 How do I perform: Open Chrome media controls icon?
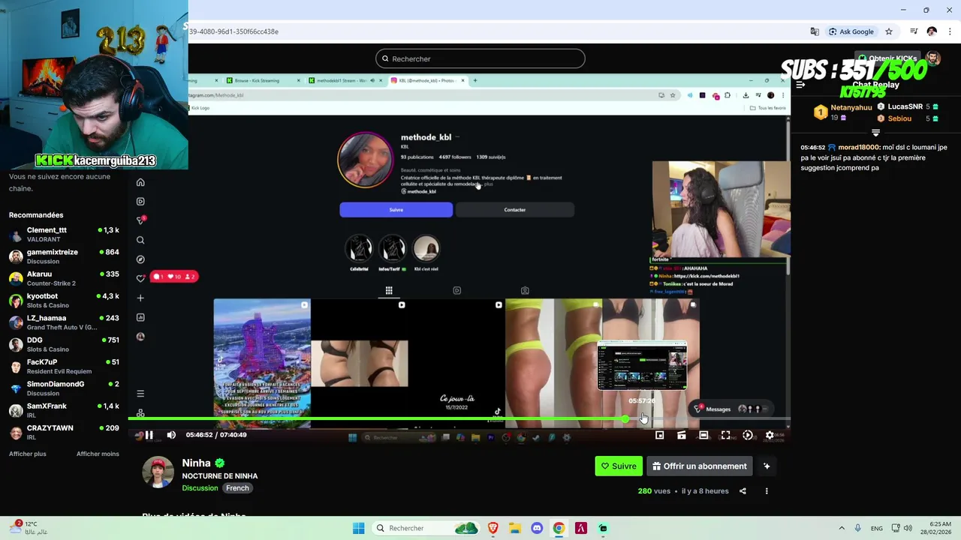point(914,31)
